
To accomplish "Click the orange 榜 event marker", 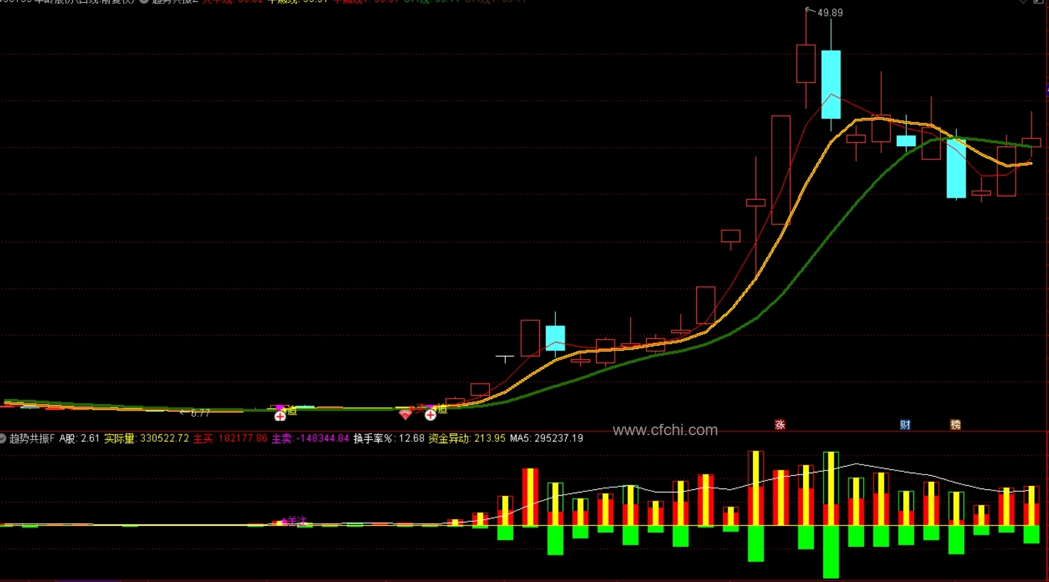I will 955,424.
